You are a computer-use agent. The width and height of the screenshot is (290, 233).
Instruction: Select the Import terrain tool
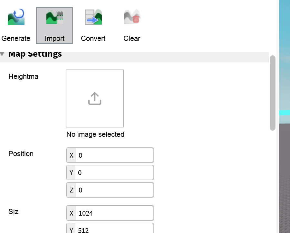(x=54, y=25)
